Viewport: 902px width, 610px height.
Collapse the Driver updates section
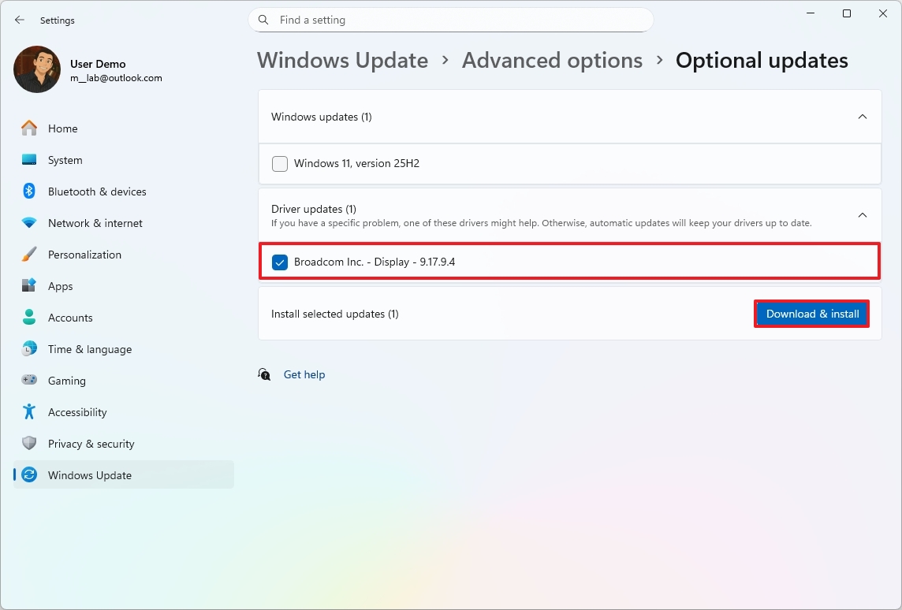[862, 214]
